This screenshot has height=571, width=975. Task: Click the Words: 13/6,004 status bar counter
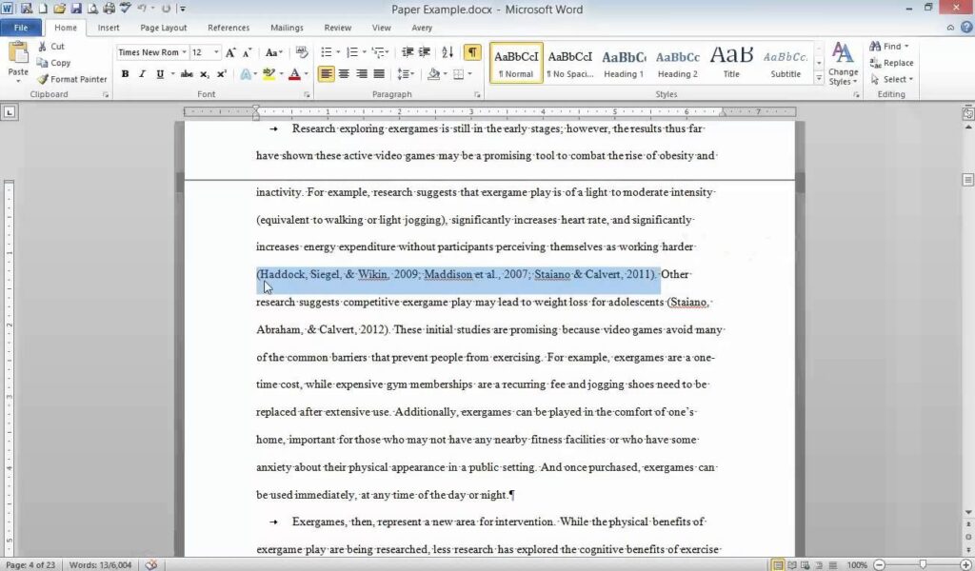[x=100, y=564]
